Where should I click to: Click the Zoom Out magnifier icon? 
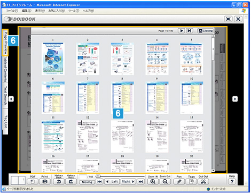(x=165, y=182)
